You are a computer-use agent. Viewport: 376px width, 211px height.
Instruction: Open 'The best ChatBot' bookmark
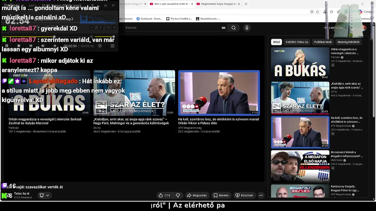(x=179, y=19)
